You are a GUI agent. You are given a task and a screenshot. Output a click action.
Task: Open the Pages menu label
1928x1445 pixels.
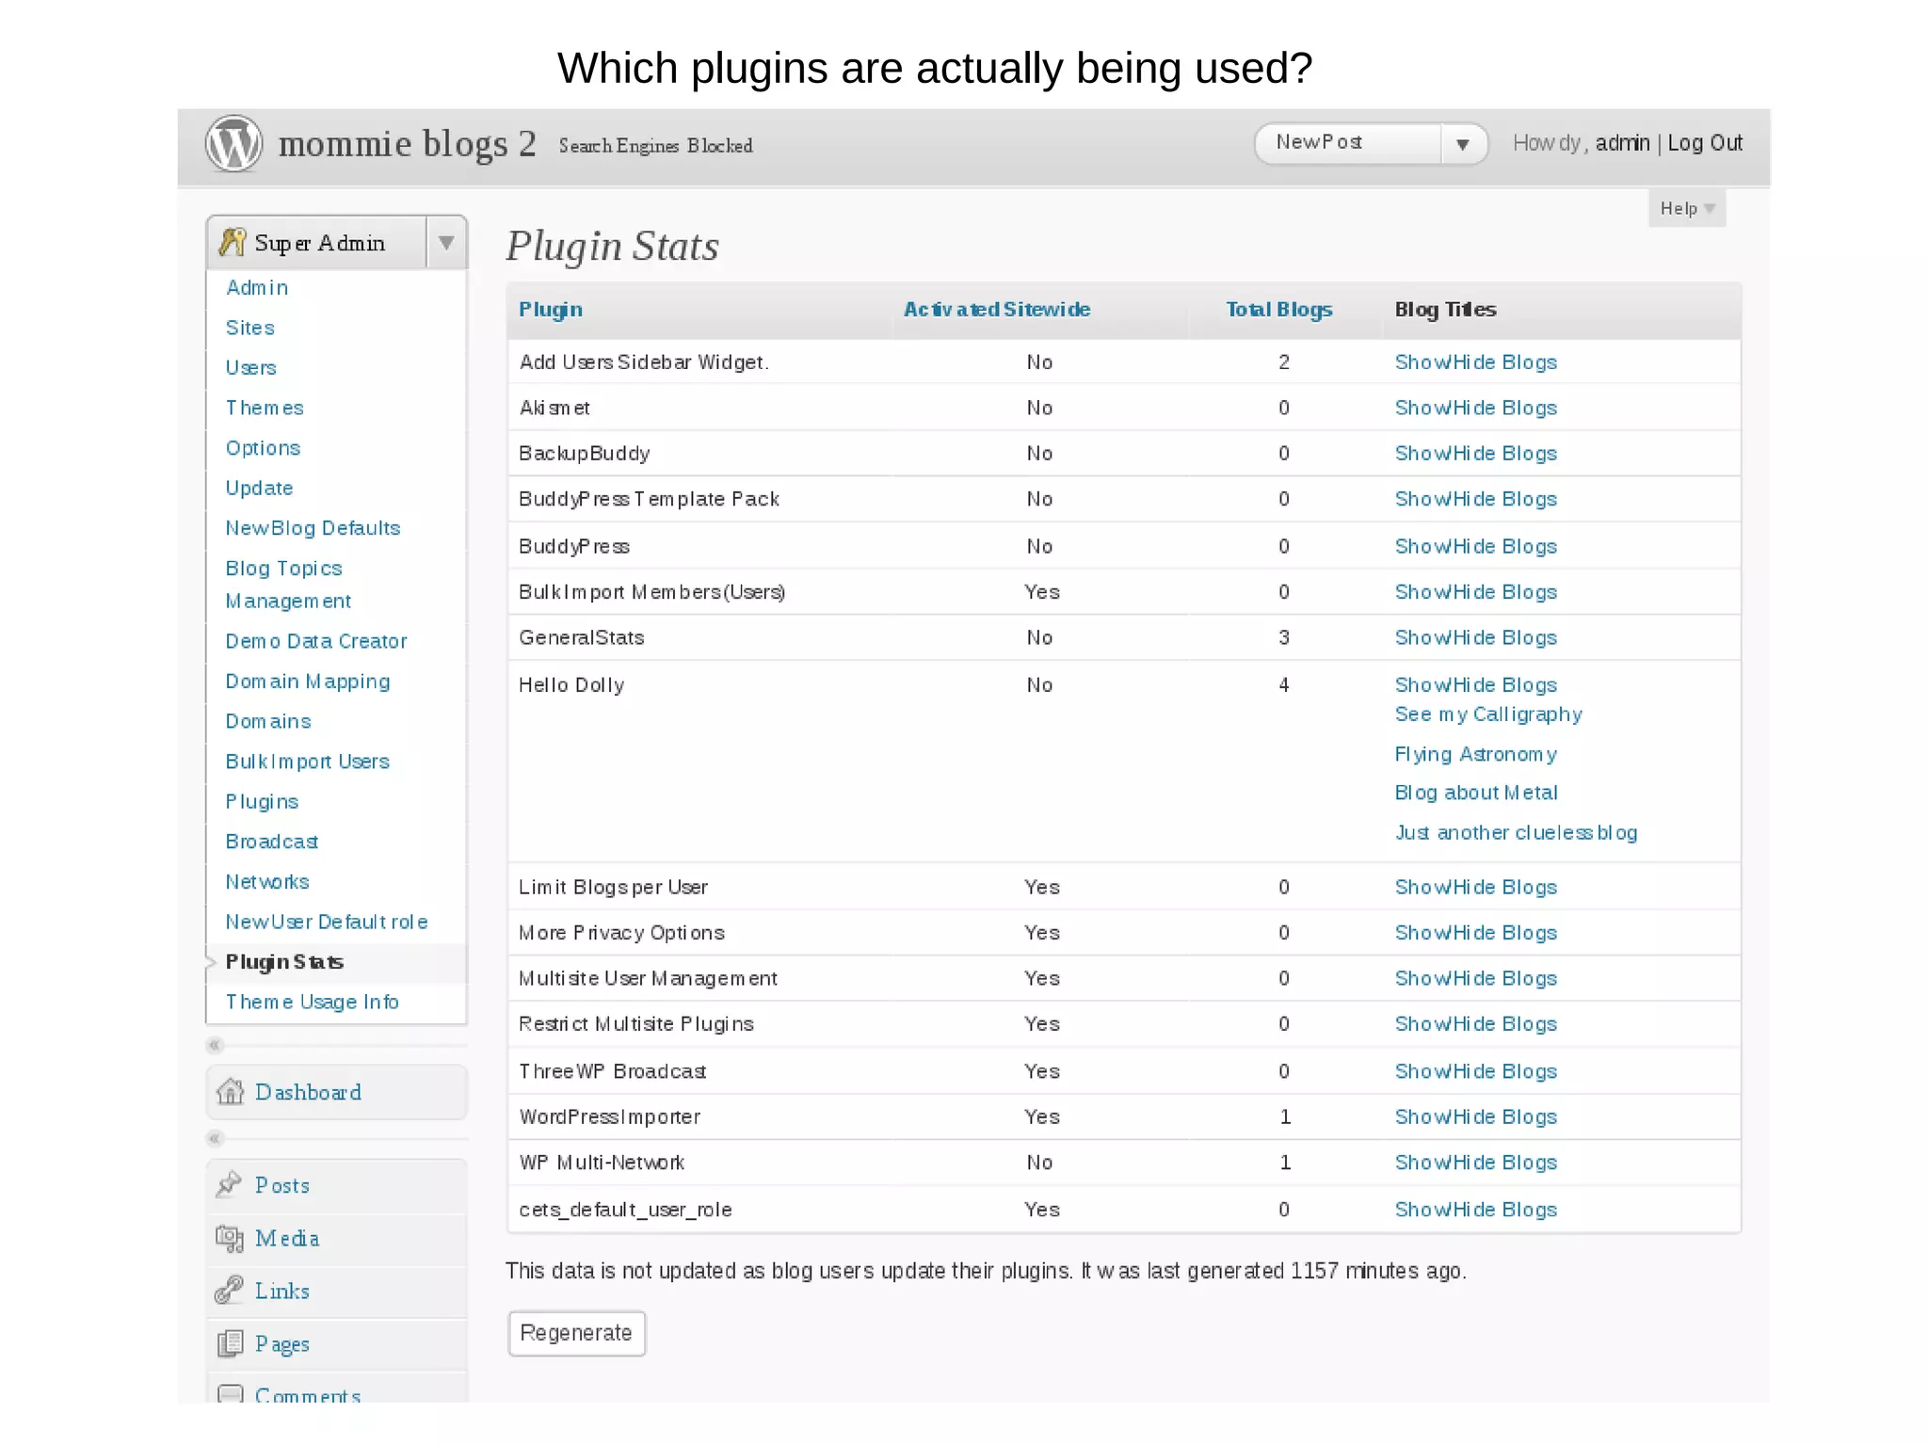[282, 1344]
